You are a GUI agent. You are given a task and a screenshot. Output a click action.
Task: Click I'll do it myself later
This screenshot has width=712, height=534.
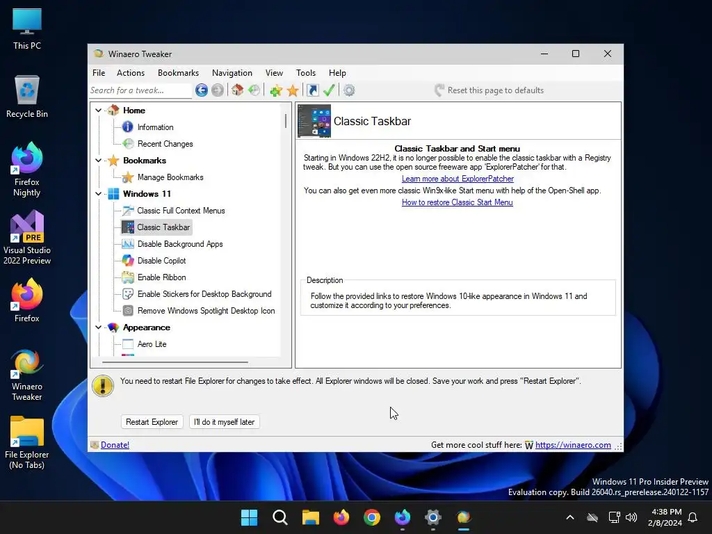tap(225, 422)
